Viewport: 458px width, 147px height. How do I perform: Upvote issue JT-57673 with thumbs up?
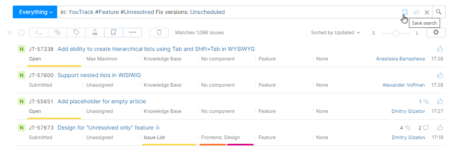[440, 128]
